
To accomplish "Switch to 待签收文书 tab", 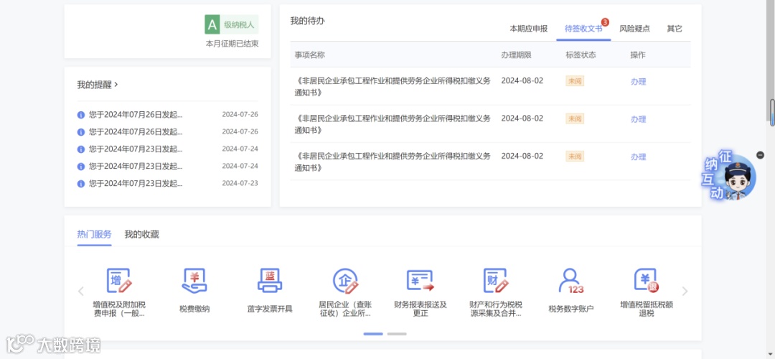I will click(583, 29).
